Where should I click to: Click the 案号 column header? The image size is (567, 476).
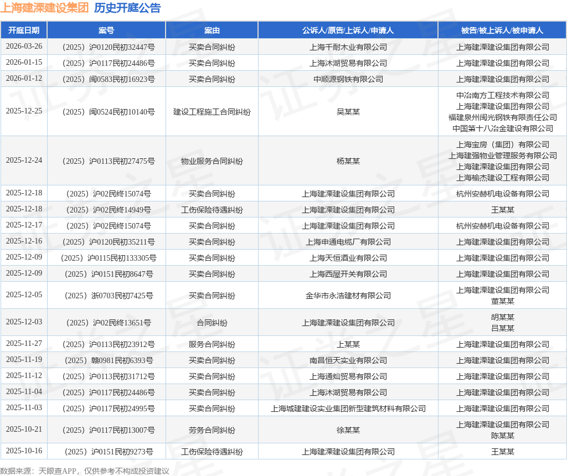click(106, 30)
